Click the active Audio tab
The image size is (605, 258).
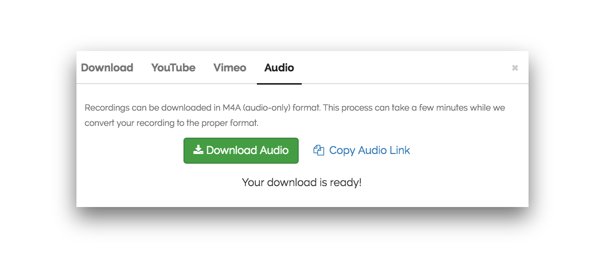coord(279,68)
